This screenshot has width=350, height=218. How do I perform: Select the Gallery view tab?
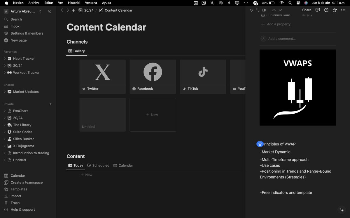click(76, 51)
